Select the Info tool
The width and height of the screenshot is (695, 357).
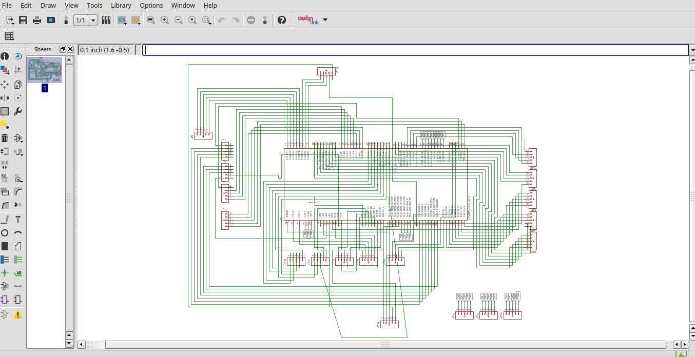[5, 56]
